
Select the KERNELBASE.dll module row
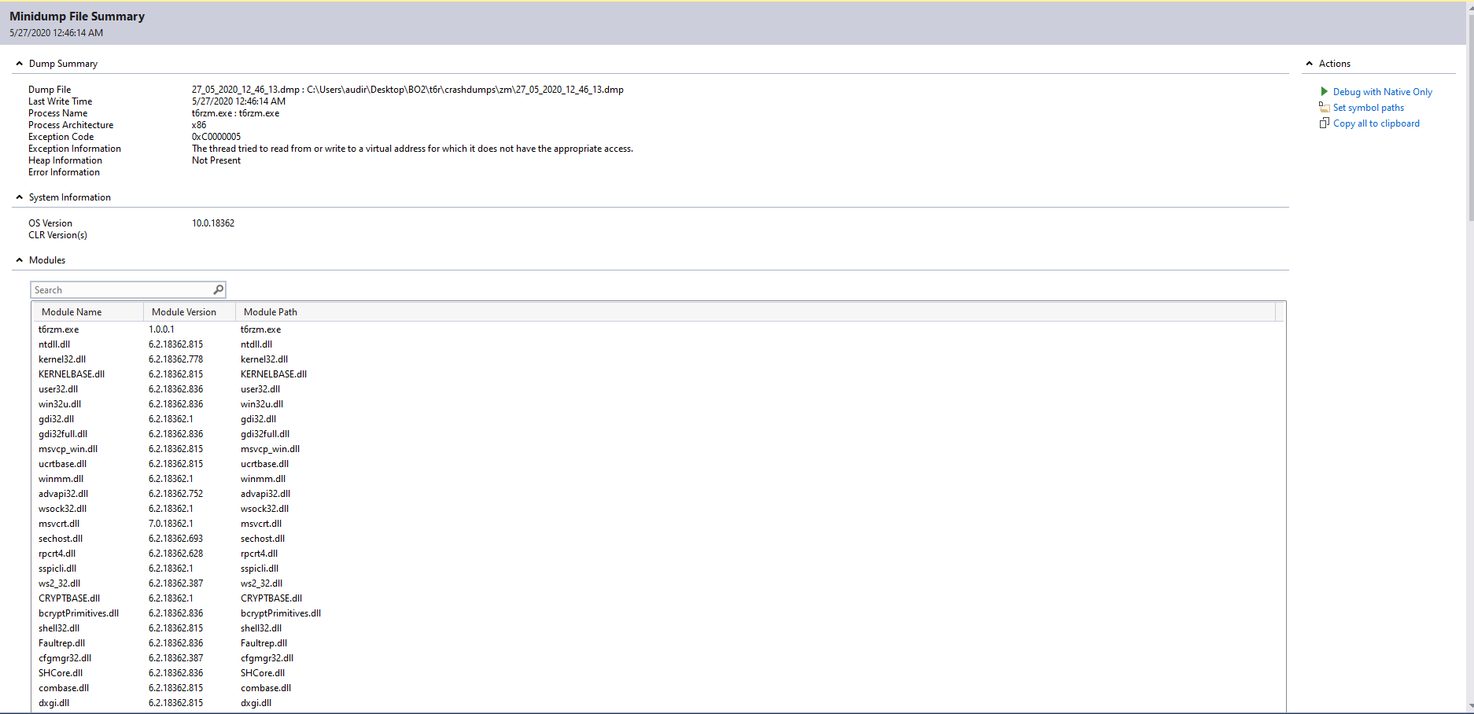(72, 374)
